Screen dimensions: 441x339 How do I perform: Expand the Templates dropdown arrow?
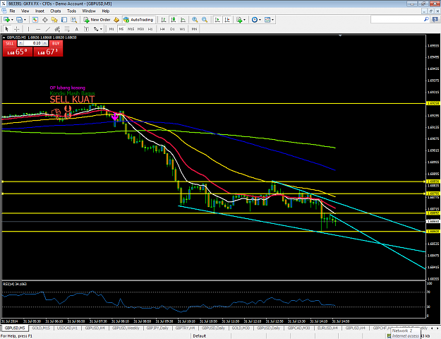273,20
